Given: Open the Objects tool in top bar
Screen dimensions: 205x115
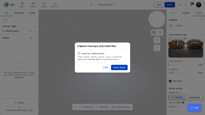Looking at the screenshot, I should click(22, 5).
